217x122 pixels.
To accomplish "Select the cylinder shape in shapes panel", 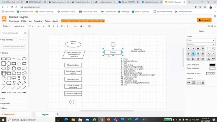I will coord(14,68).
